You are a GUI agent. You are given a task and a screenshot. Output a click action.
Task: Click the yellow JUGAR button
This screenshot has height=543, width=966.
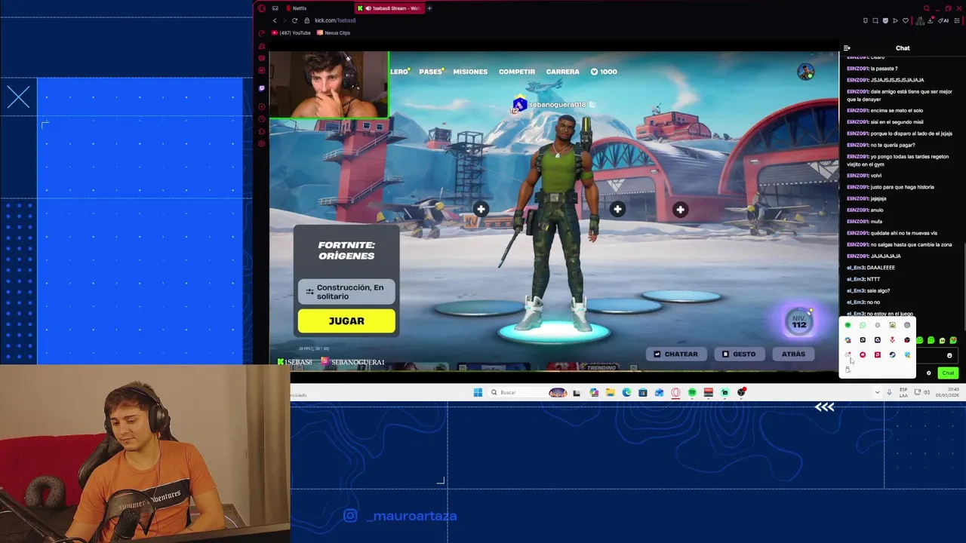[x=346, y=321]
